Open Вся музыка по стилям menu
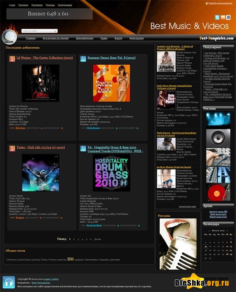The width and height of the screenshot is (236, 292). click(x=55, y=38)
